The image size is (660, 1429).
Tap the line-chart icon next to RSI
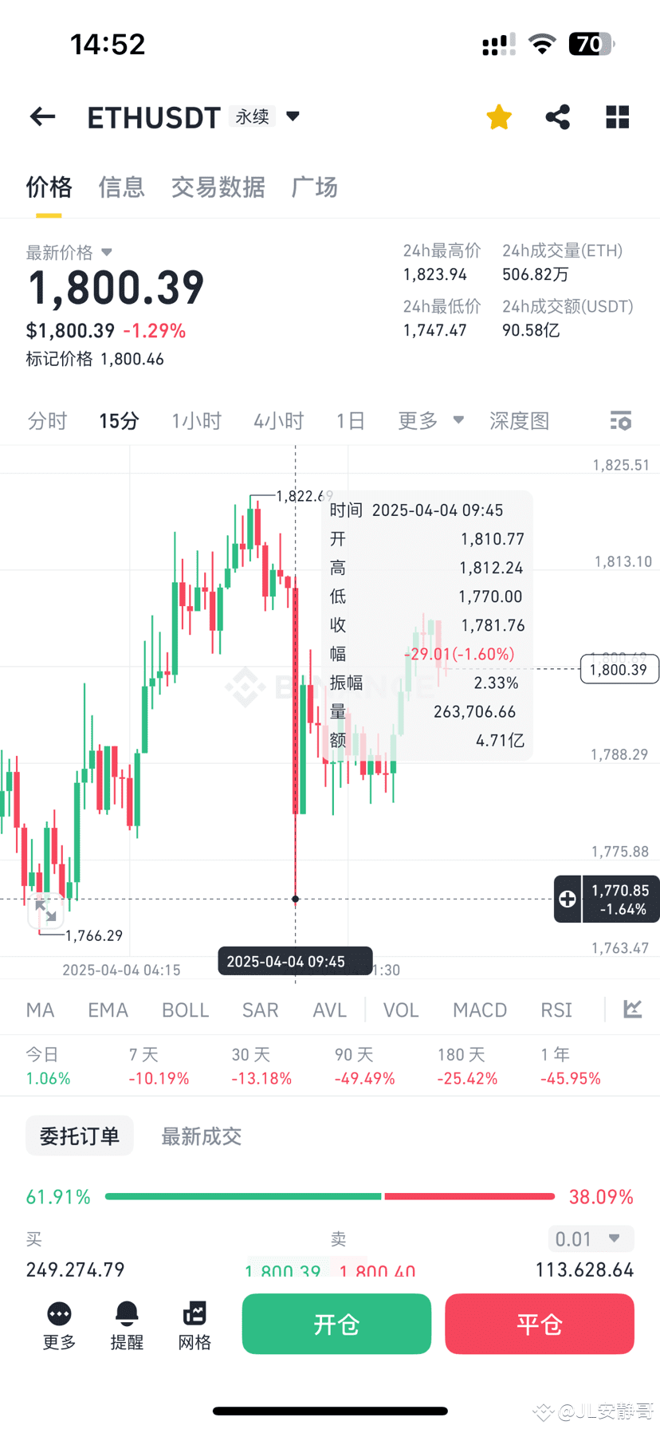click(x=632, y=1009)
